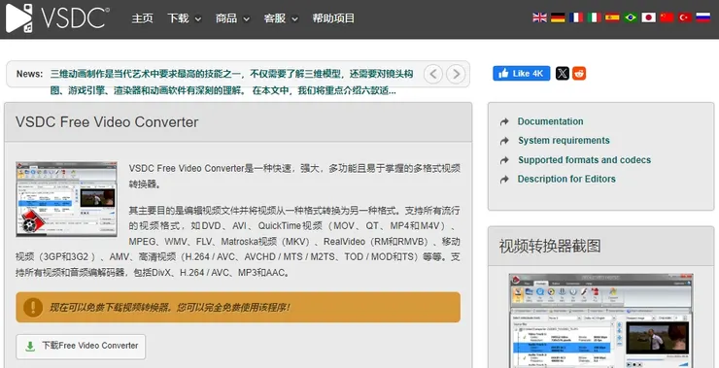Switch language to Chinese flag

click(x=667, y=17)
